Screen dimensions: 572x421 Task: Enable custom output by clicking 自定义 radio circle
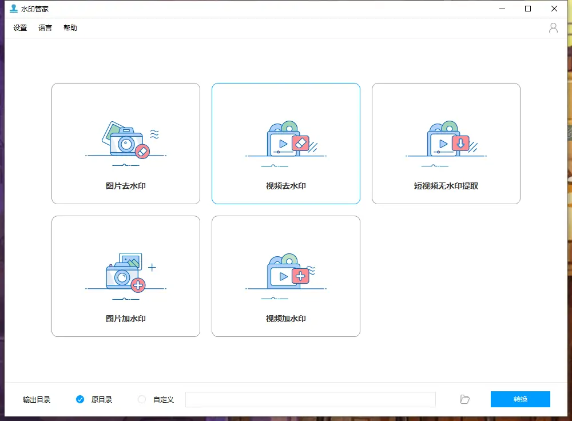(141, 399)
